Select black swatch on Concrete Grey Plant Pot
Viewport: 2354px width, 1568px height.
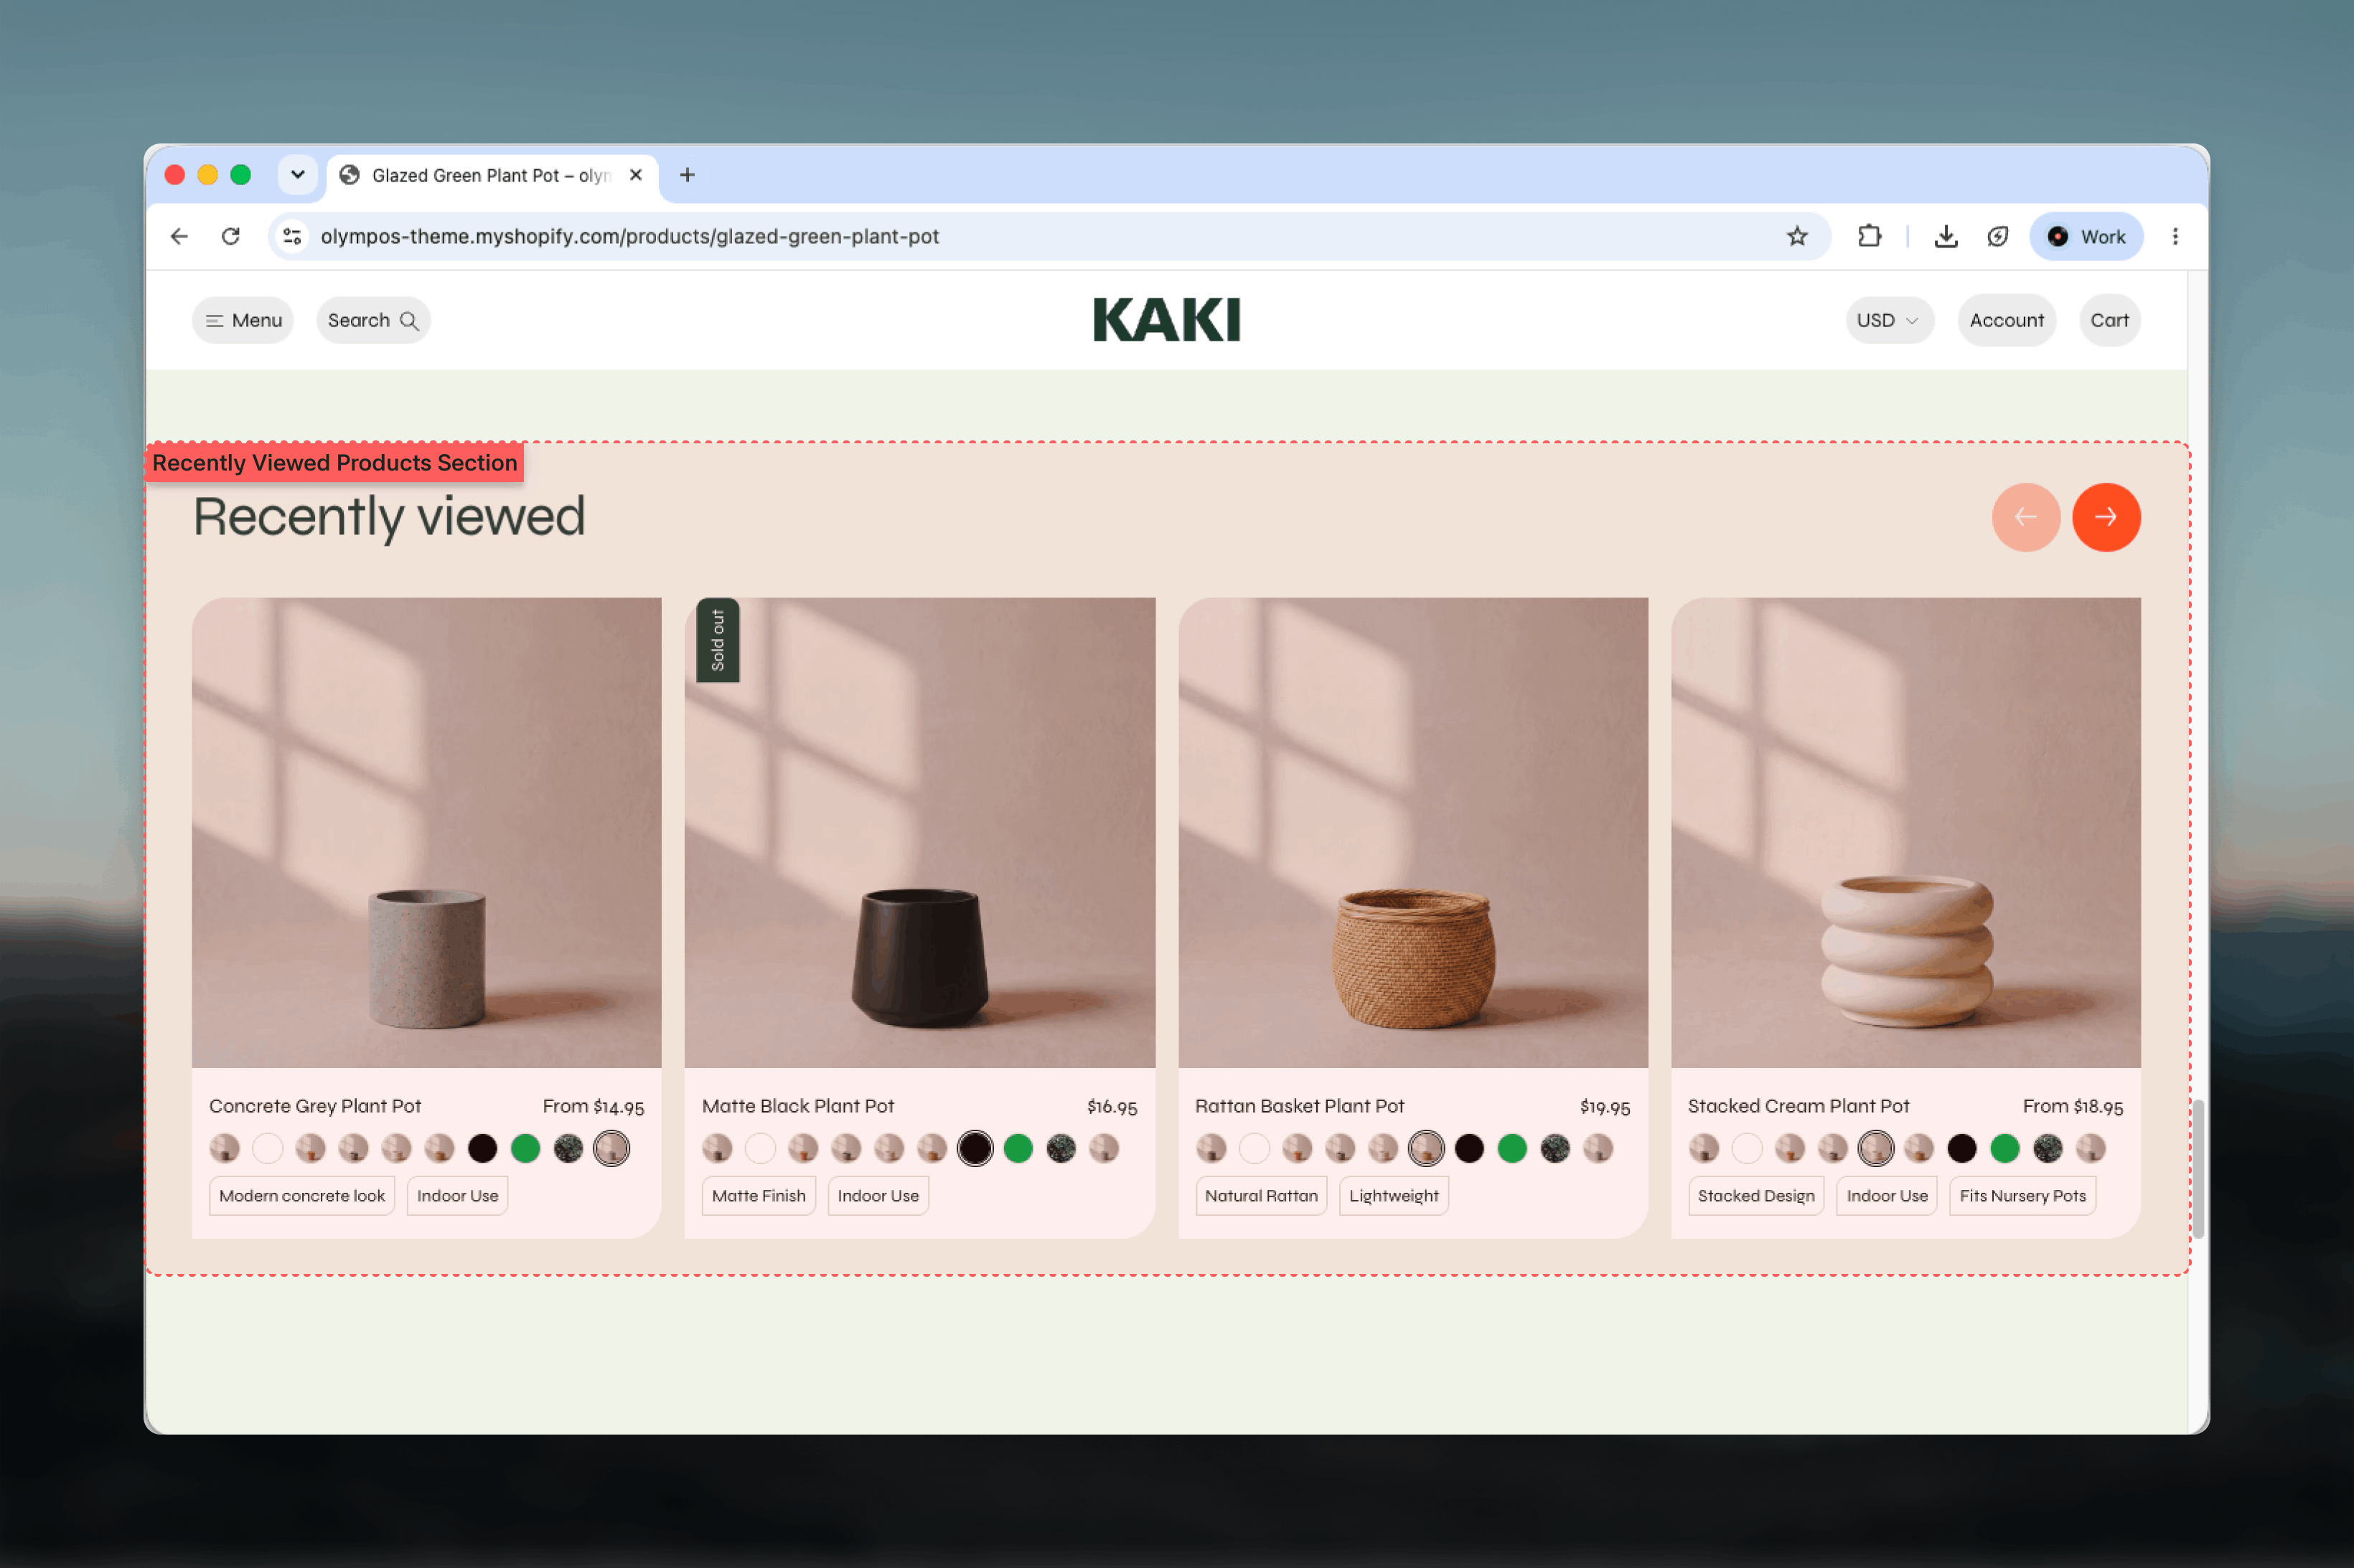[482, 1148]
